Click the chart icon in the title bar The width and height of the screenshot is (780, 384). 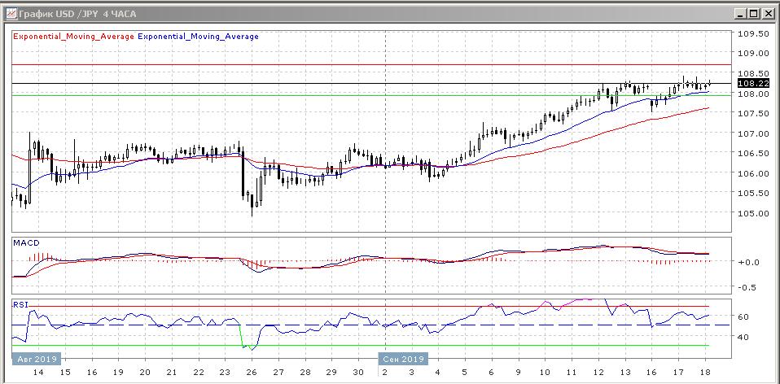[11, 14]
